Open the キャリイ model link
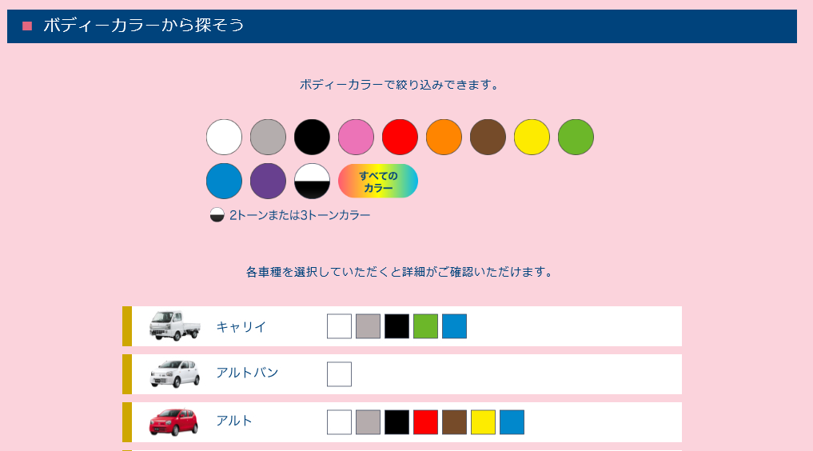 [241, 327]
